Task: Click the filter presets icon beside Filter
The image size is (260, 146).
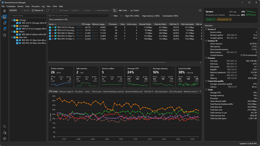Action: (x=121, y=16)
